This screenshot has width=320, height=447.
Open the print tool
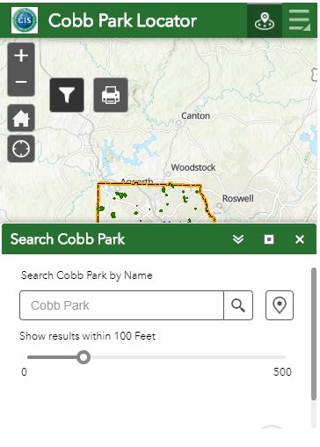pyautogui.click(x=111, y=95)
